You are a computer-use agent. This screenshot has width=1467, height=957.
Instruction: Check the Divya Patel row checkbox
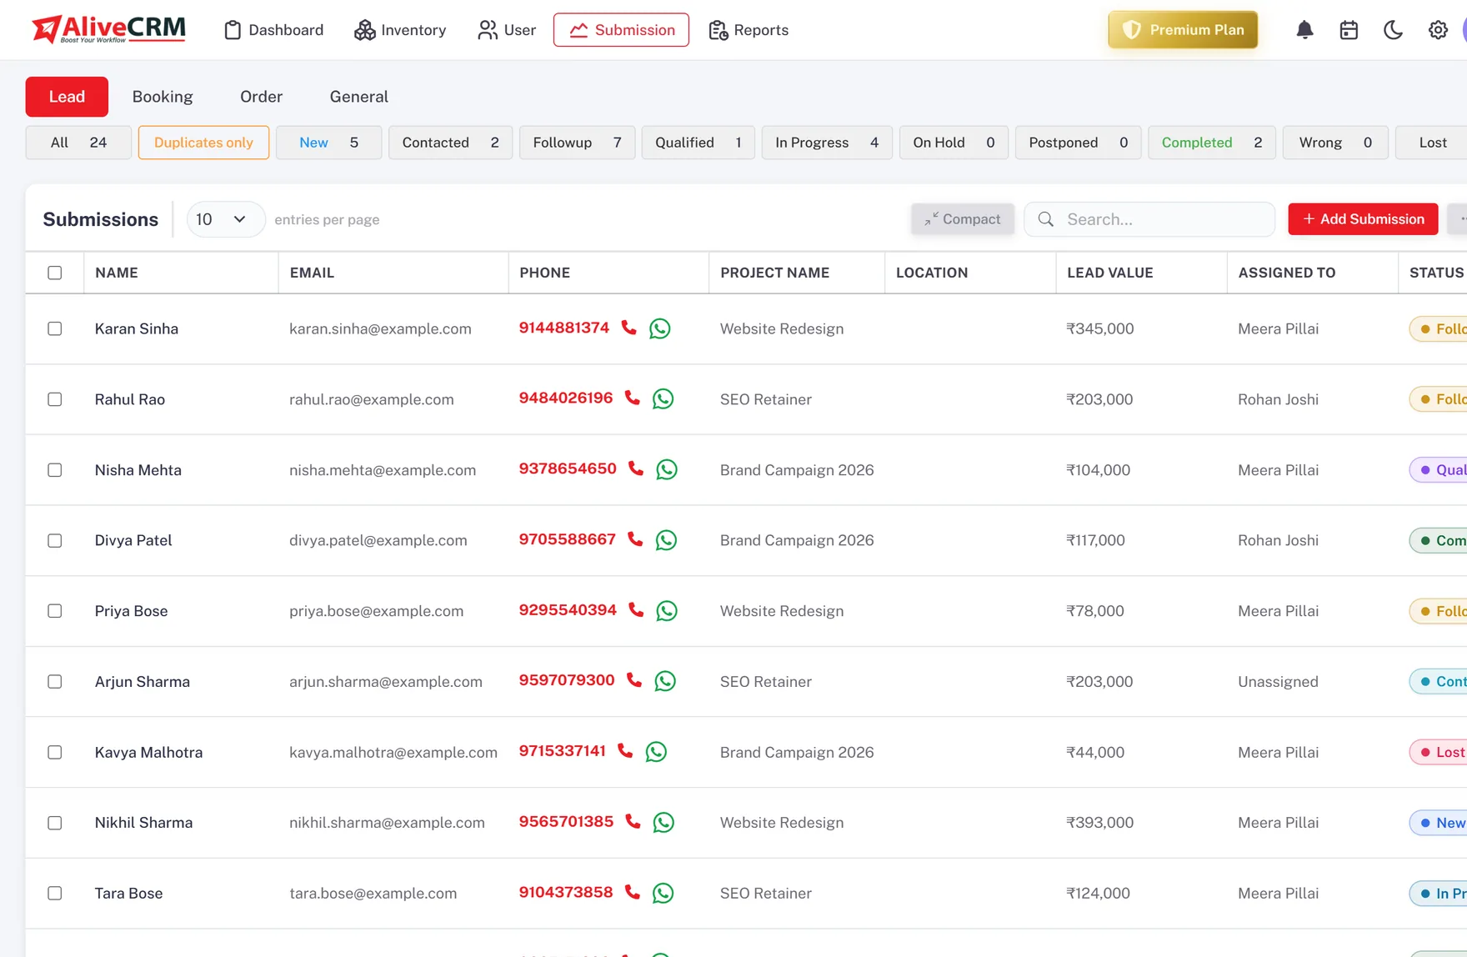(x=55, y=540)
